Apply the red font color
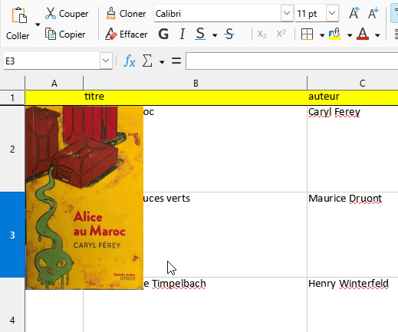The width and height of the screenshot is (398, 332). pyautogui.click(x=363, y=34)
